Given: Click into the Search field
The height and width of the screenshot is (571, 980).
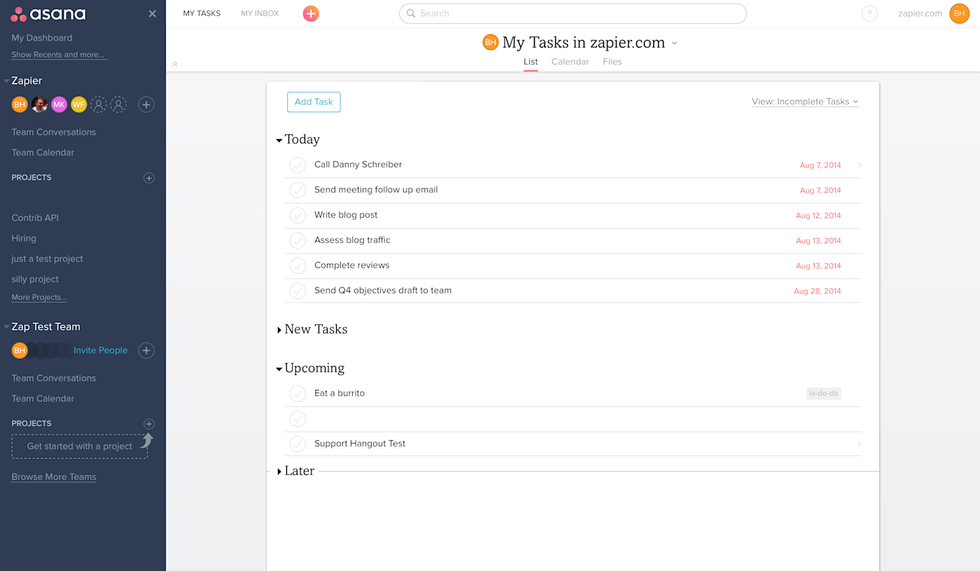Looking at the screenshot, I should (x=573, y=13).
